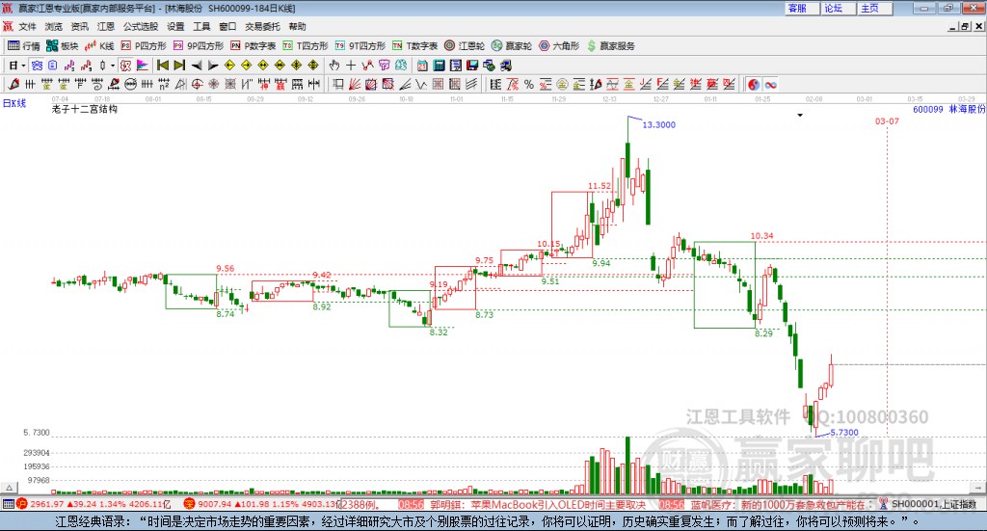The image size is (987, 531).
Task: Open the P数字表 tool
Action: coord(253,46)
